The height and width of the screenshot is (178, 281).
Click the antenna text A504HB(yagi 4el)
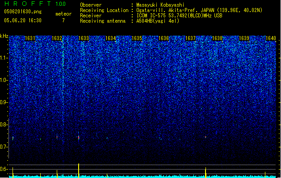point(158,21)
